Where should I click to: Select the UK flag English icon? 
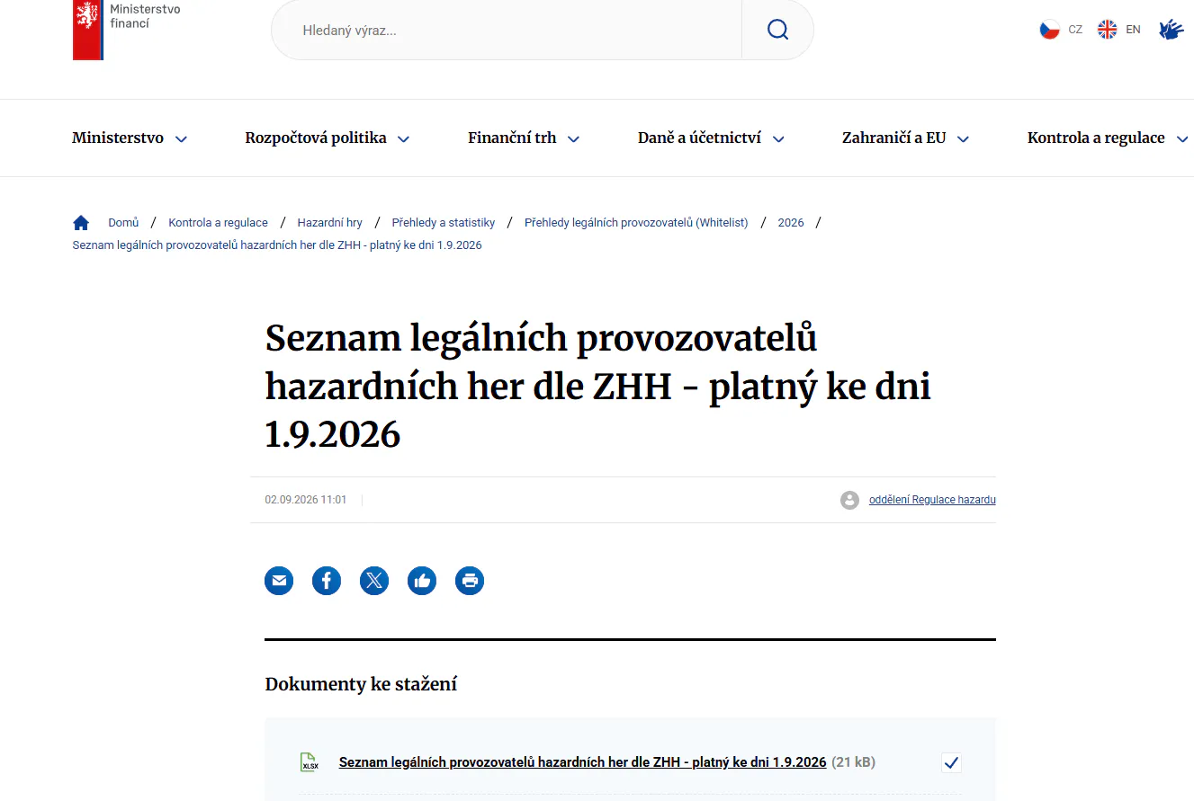tap(1107, 30)
